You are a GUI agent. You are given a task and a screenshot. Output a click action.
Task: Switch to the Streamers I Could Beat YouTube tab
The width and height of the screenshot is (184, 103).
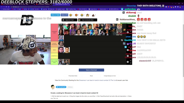44,4
